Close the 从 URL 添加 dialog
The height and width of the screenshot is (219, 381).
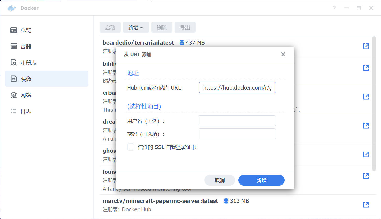point(283,54)
